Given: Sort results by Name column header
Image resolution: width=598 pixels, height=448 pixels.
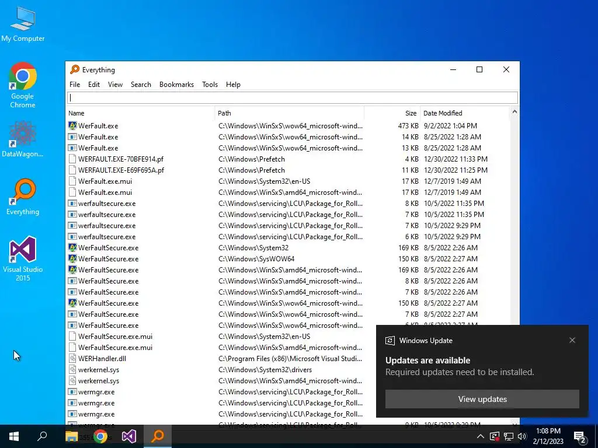Looking at the screenshot, I should pos(140,113).
